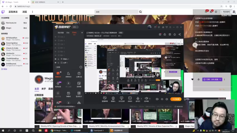
Task: Open the Covertgoblue channel in sidebar
Action: coord(15,44)
